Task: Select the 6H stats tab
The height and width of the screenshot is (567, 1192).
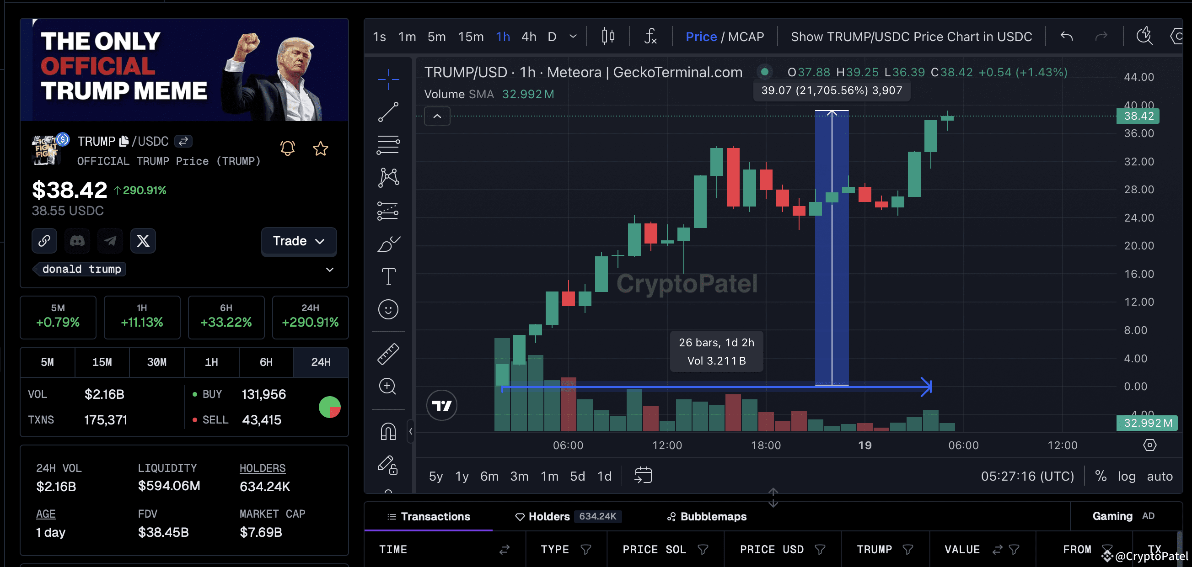Action: [266, 362]
